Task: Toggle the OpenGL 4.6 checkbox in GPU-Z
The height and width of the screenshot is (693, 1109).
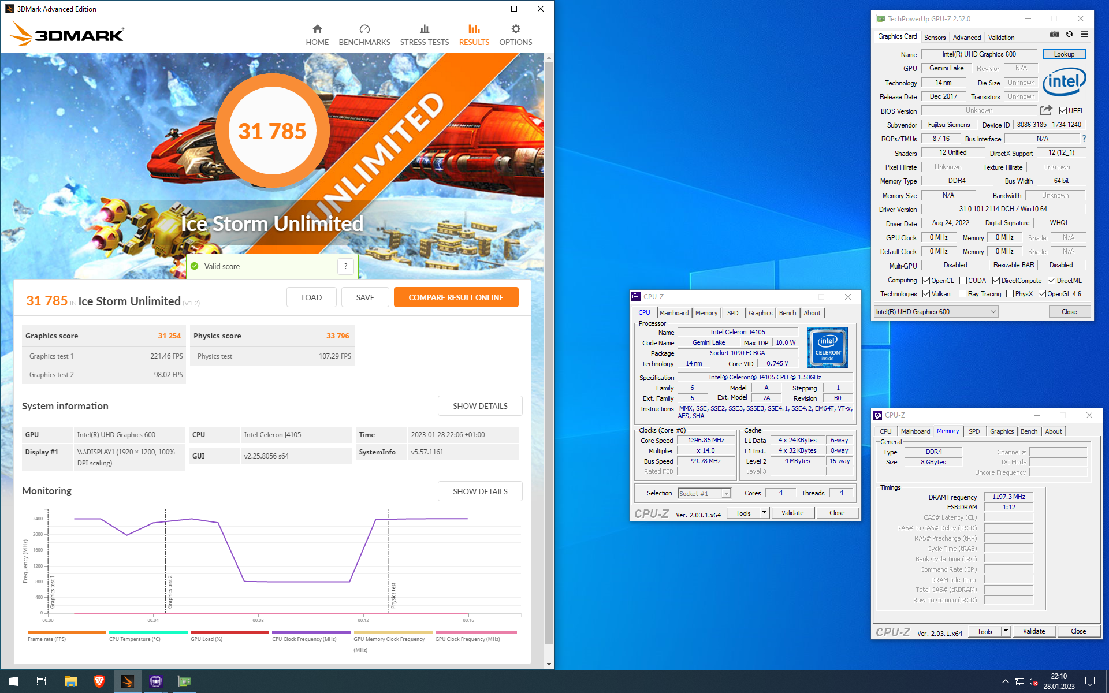Action: coord(1042,294)
